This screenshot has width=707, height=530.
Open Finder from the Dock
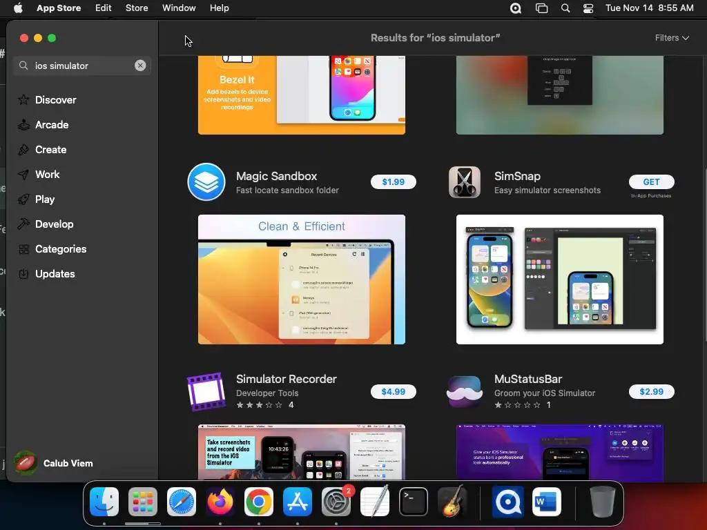[x=104, y=501]
